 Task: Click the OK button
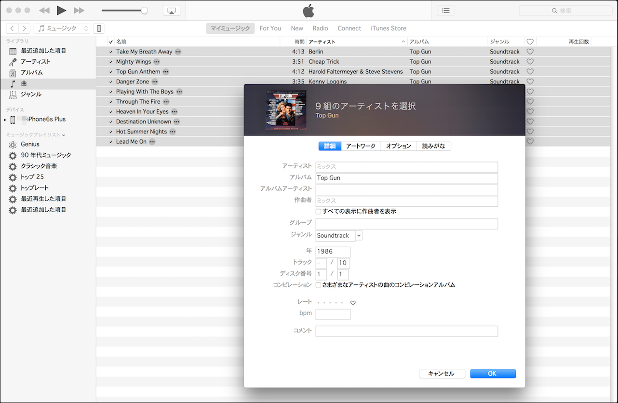[493, 374]
